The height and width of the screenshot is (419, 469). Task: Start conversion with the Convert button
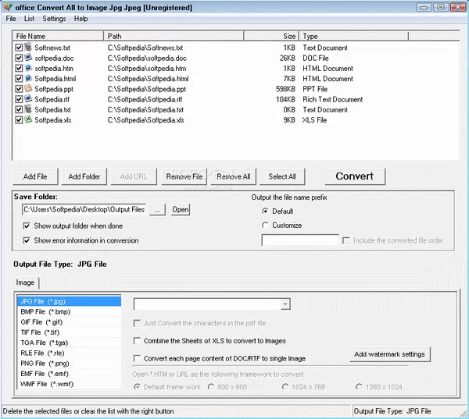pos(355,176)
